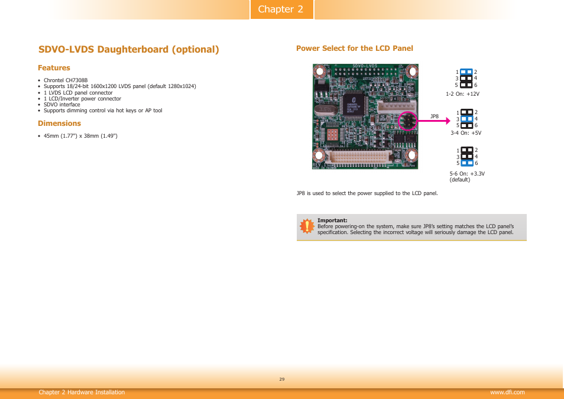Select the 45mm x 38mm dimension text
The image size is (564, 399).
tap(80, 135)
